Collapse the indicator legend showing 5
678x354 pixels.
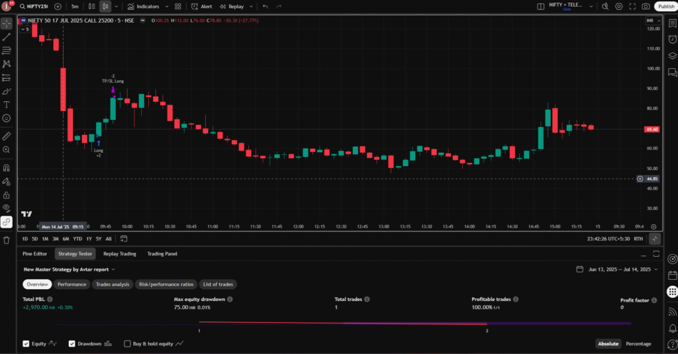[25, 29]
